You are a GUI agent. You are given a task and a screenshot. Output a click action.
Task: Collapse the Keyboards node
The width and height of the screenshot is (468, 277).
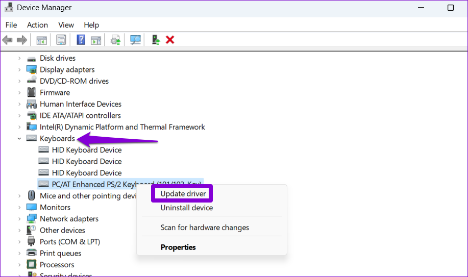[x=19, y=139]
